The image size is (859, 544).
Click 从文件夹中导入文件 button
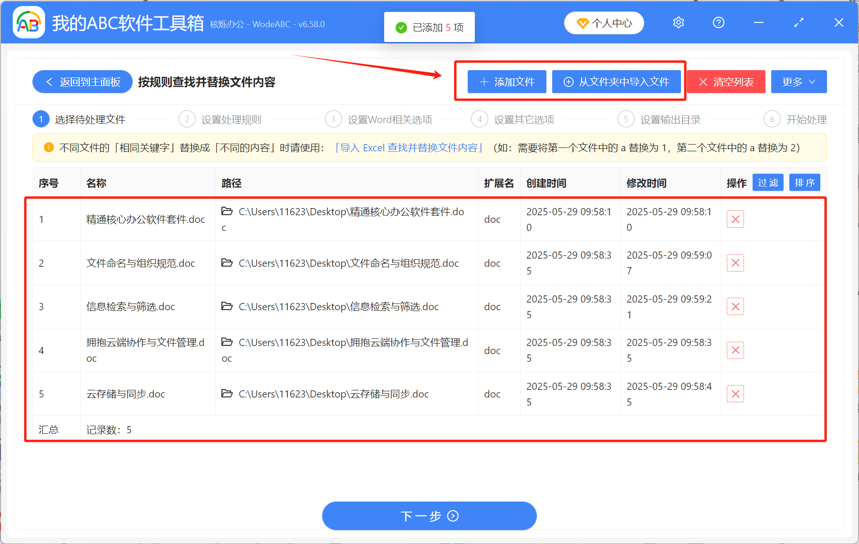click(616, 82)
